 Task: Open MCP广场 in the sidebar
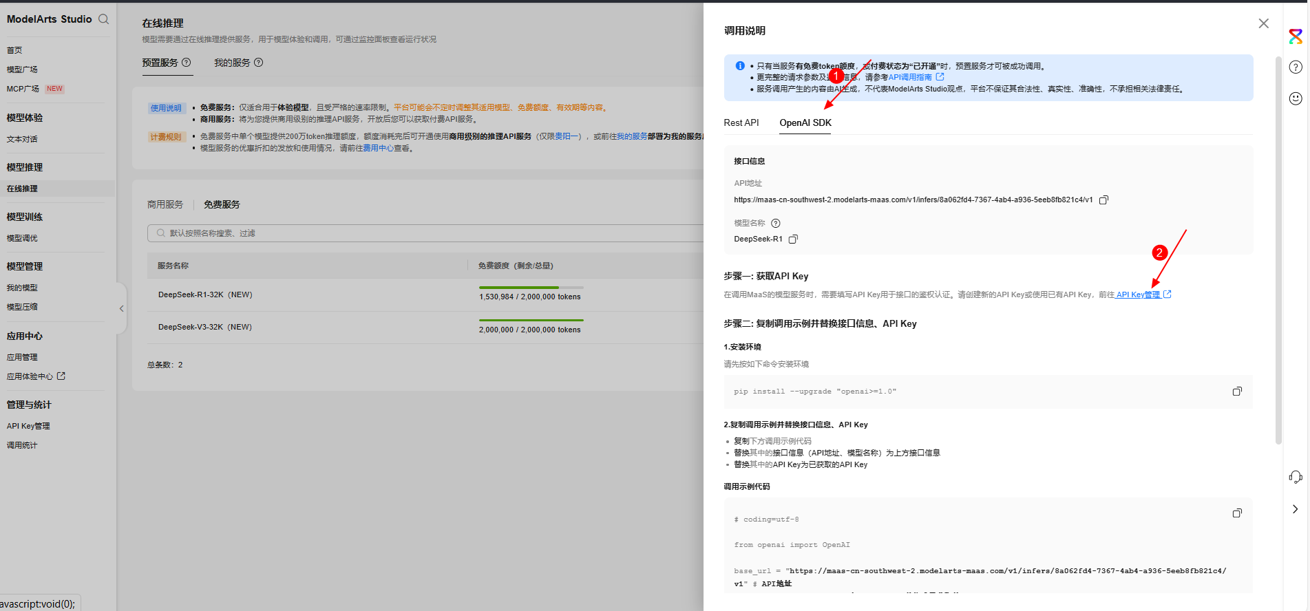pyautogui.click(x=23, y=89)
